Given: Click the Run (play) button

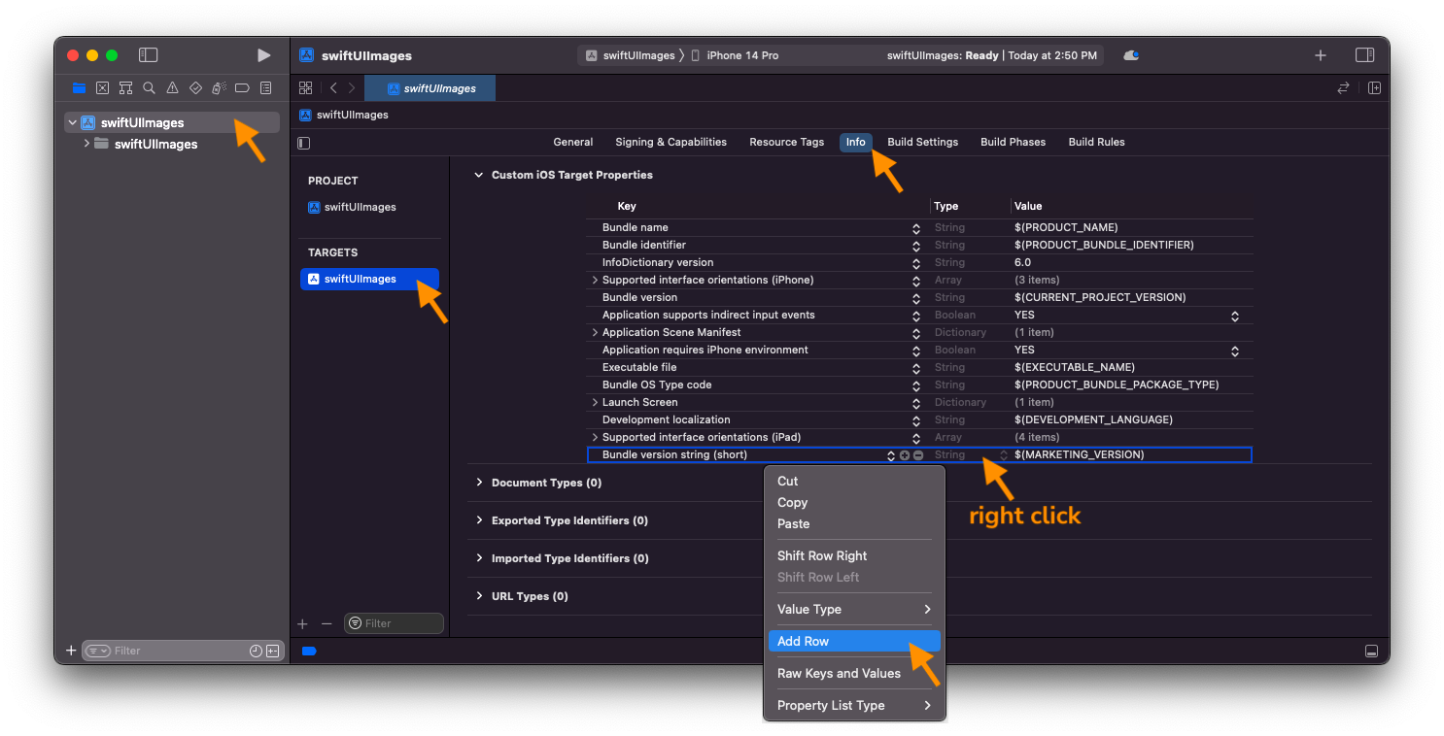Looking at the screenshot, I should [263, 55].
